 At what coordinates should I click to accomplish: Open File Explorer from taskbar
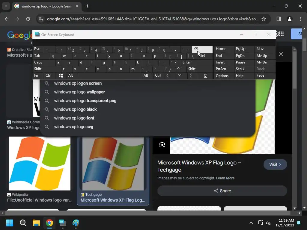click(x=36, y=223)
